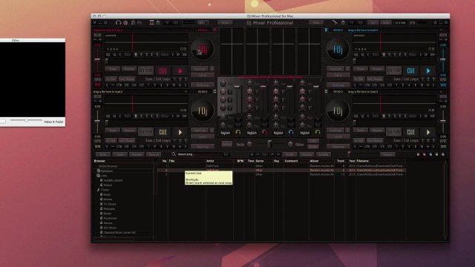The image size is (475, 267).
Task: Set a 1/4 loop on the top-left deck
Action: pyautogui.click(x=134, y=85)
